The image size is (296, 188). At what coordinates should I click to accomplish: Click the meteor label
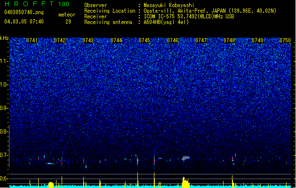[67, 15]
